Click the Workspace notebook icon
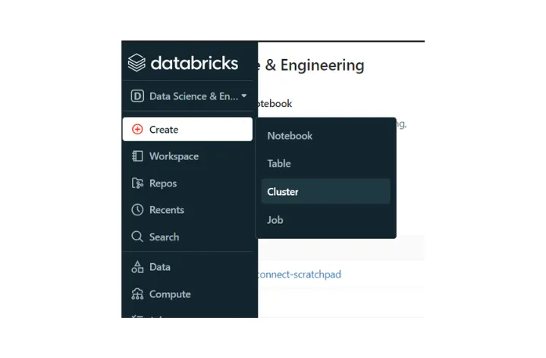Viewport: 546px width, 358px height. pos(137,156)
